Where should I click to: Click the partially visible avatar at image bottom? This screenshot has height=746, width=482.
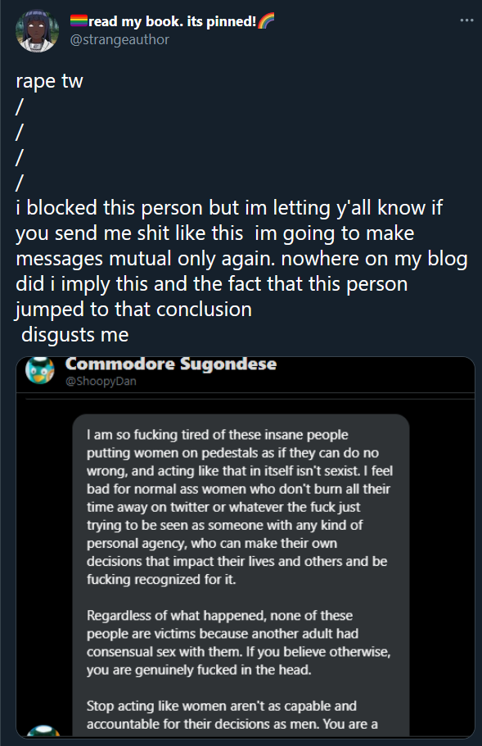coord(43,731)
